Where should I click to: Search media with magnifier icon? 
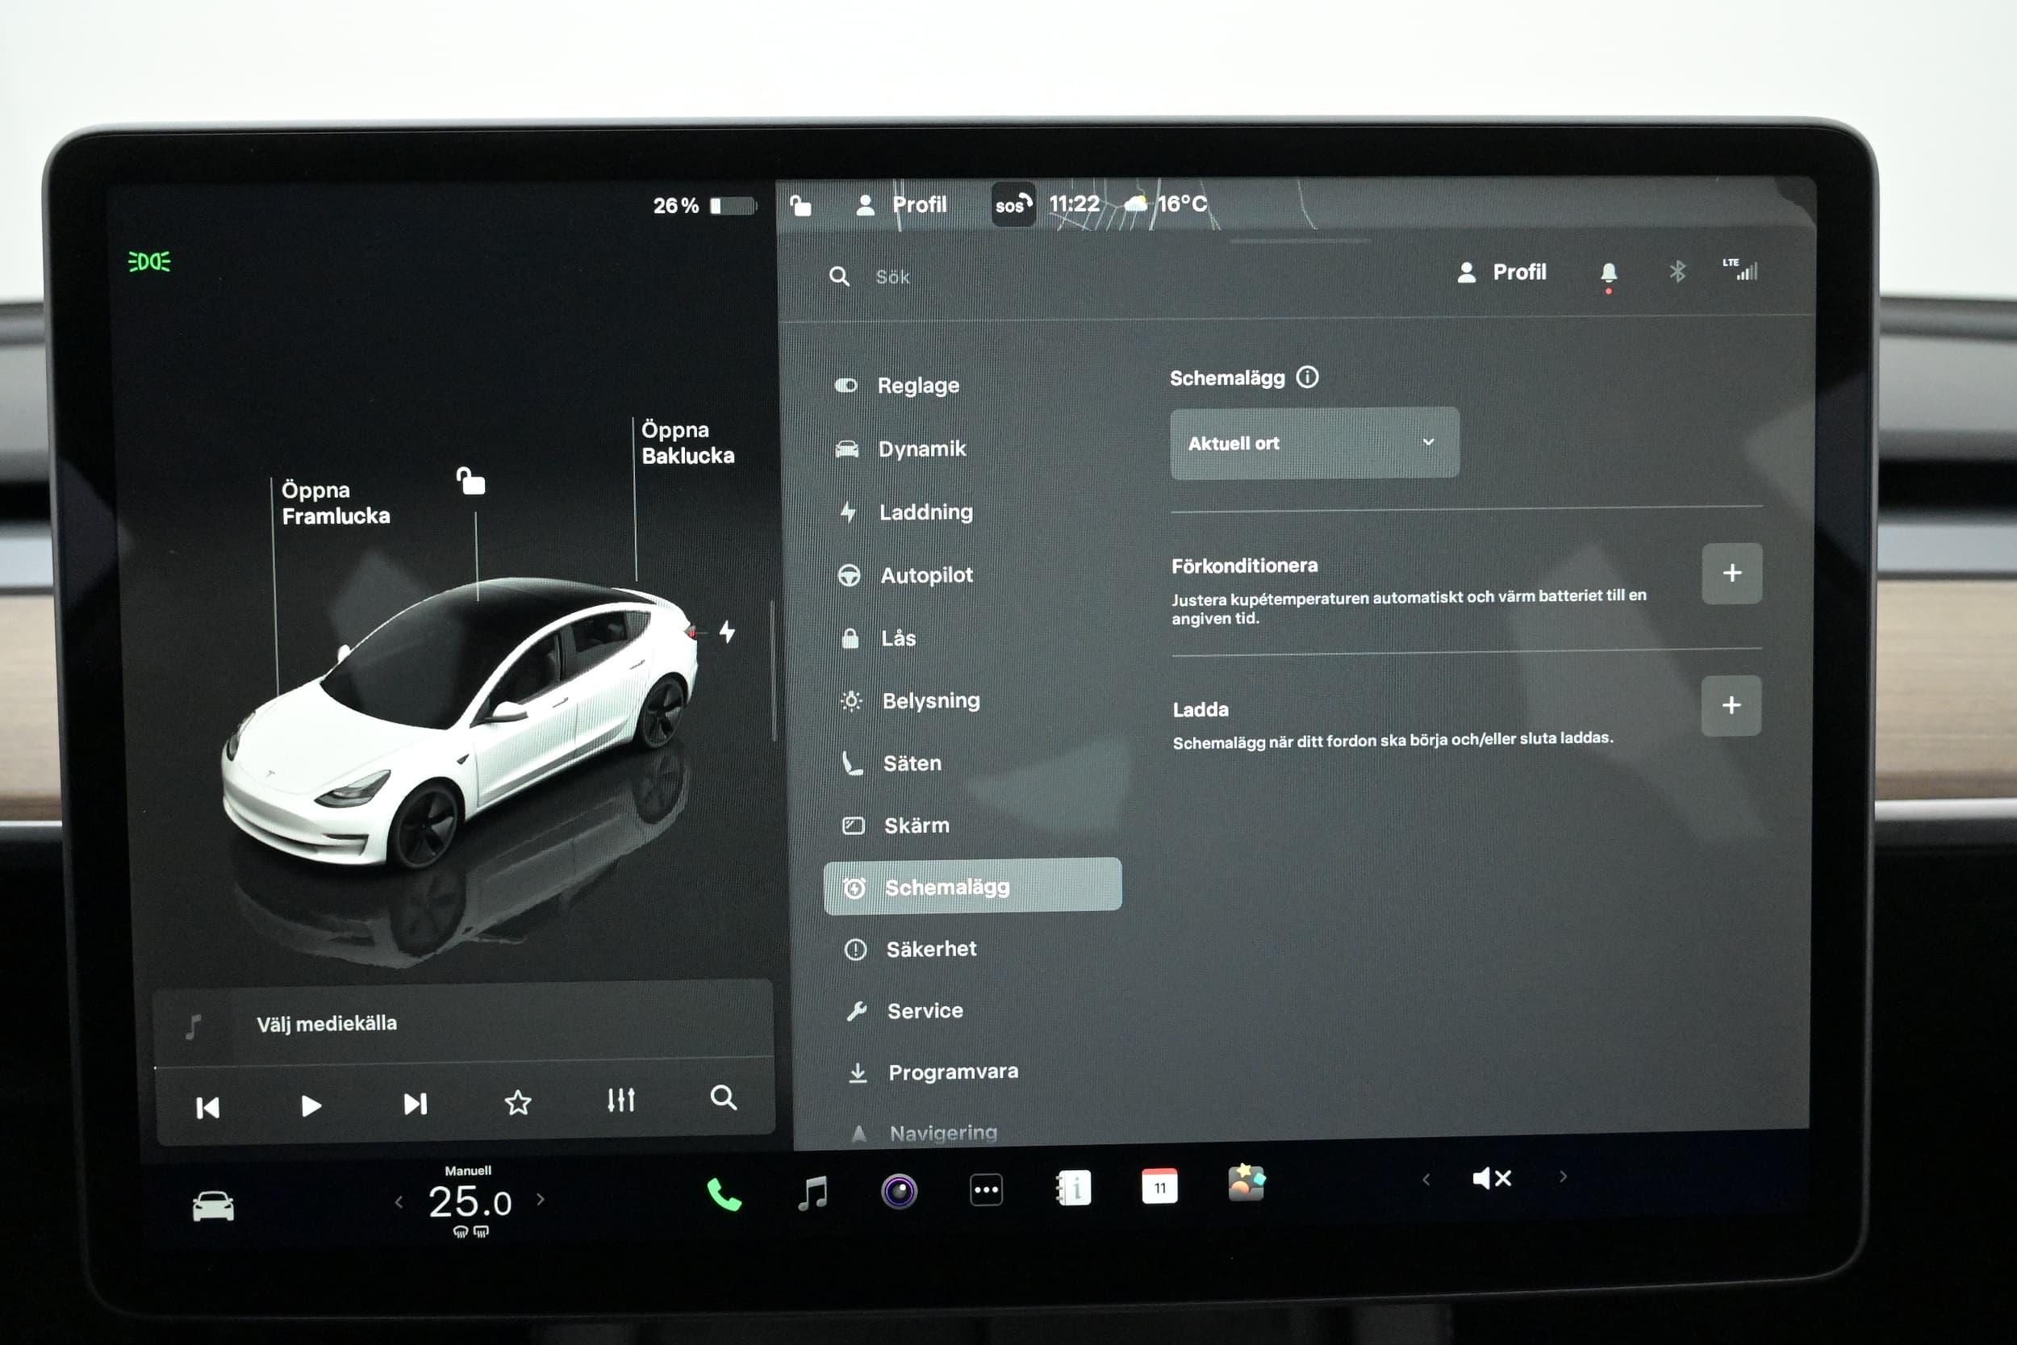click(723, 1097)
